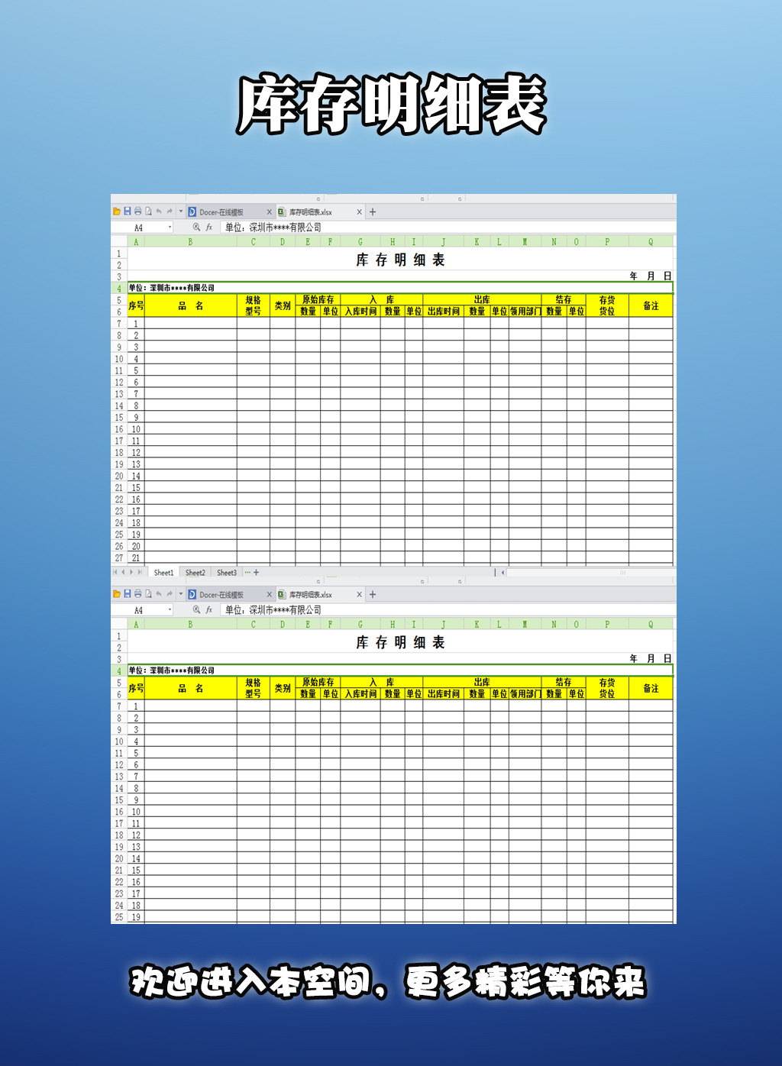The height and width of the screenshot is (1066, 782).
Task: Click the fx insert function icon
Action: 208,228
